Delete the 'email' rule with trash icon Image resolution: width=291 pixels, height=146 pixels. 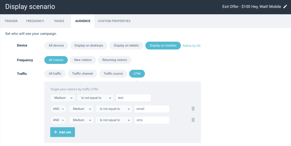193,109
